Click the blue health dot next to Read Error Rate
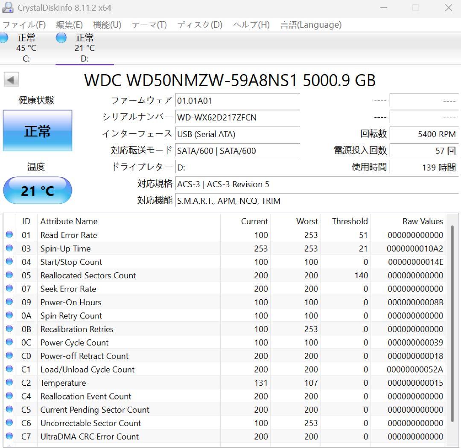The height and width of the screenshot is (448, 461). (x=9, y=235)
